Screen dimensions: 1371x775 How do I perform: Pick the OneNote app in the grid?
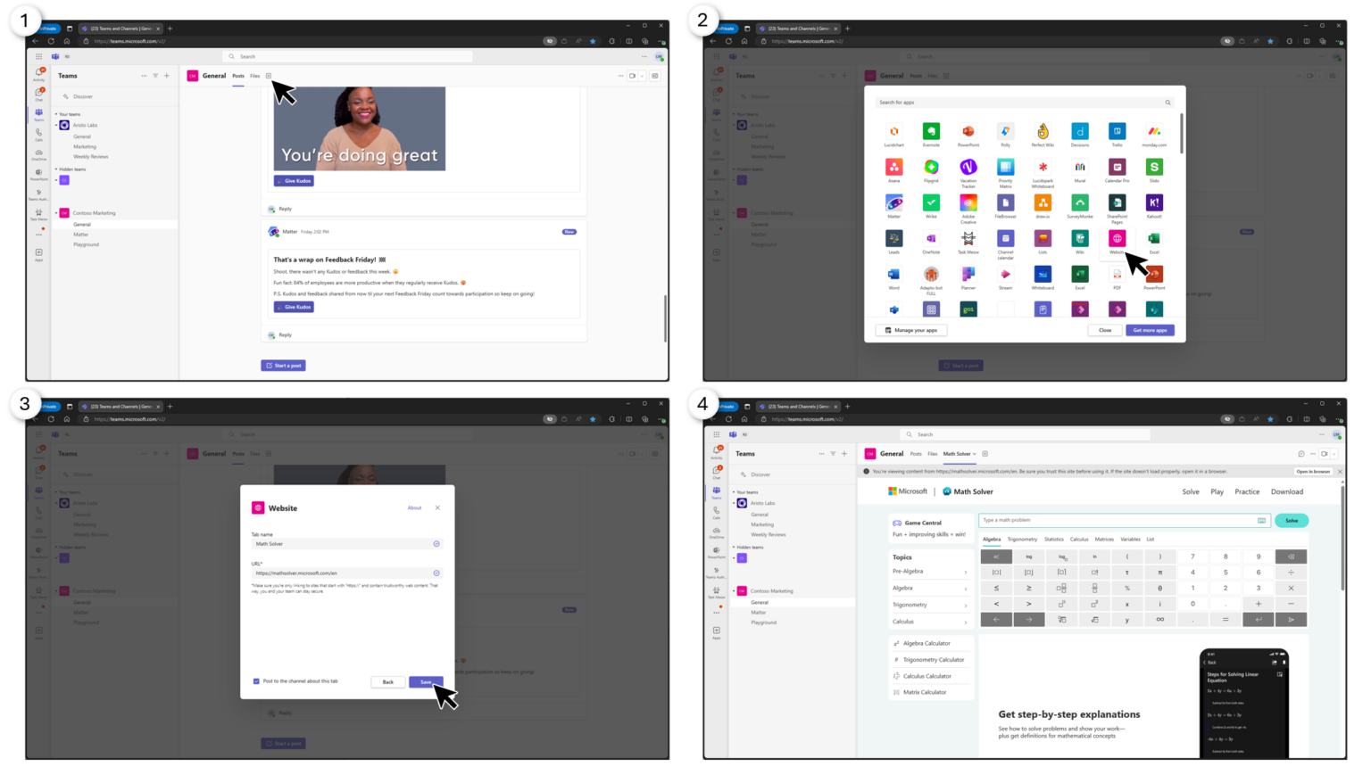(x=931, y=239)
